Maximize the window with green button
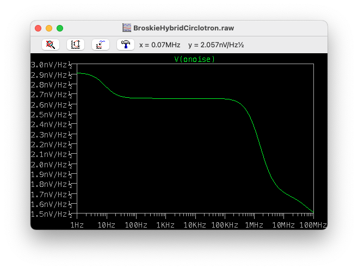358x270 pixels. [x=60, y=28]
